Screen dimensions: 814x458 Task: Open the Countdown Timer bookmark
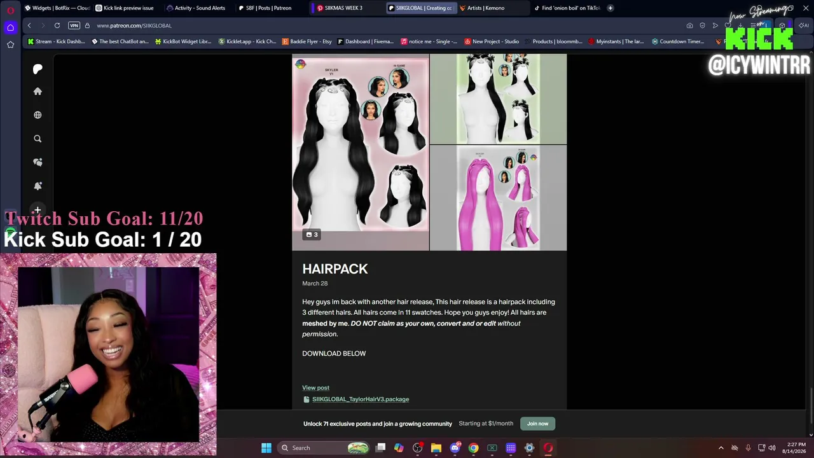tap(678, 41)
